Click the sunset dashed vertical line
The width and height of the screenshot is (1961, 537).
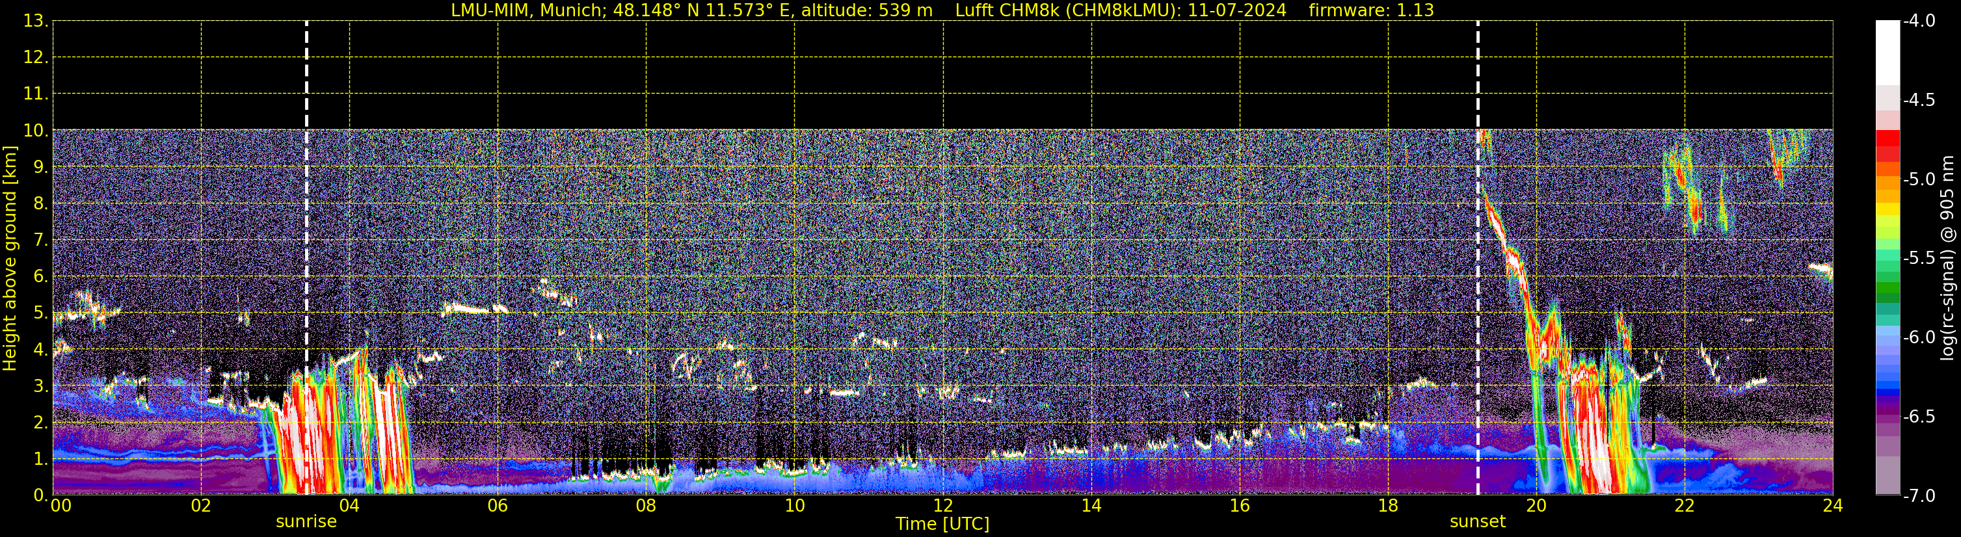coord(1478,258)
